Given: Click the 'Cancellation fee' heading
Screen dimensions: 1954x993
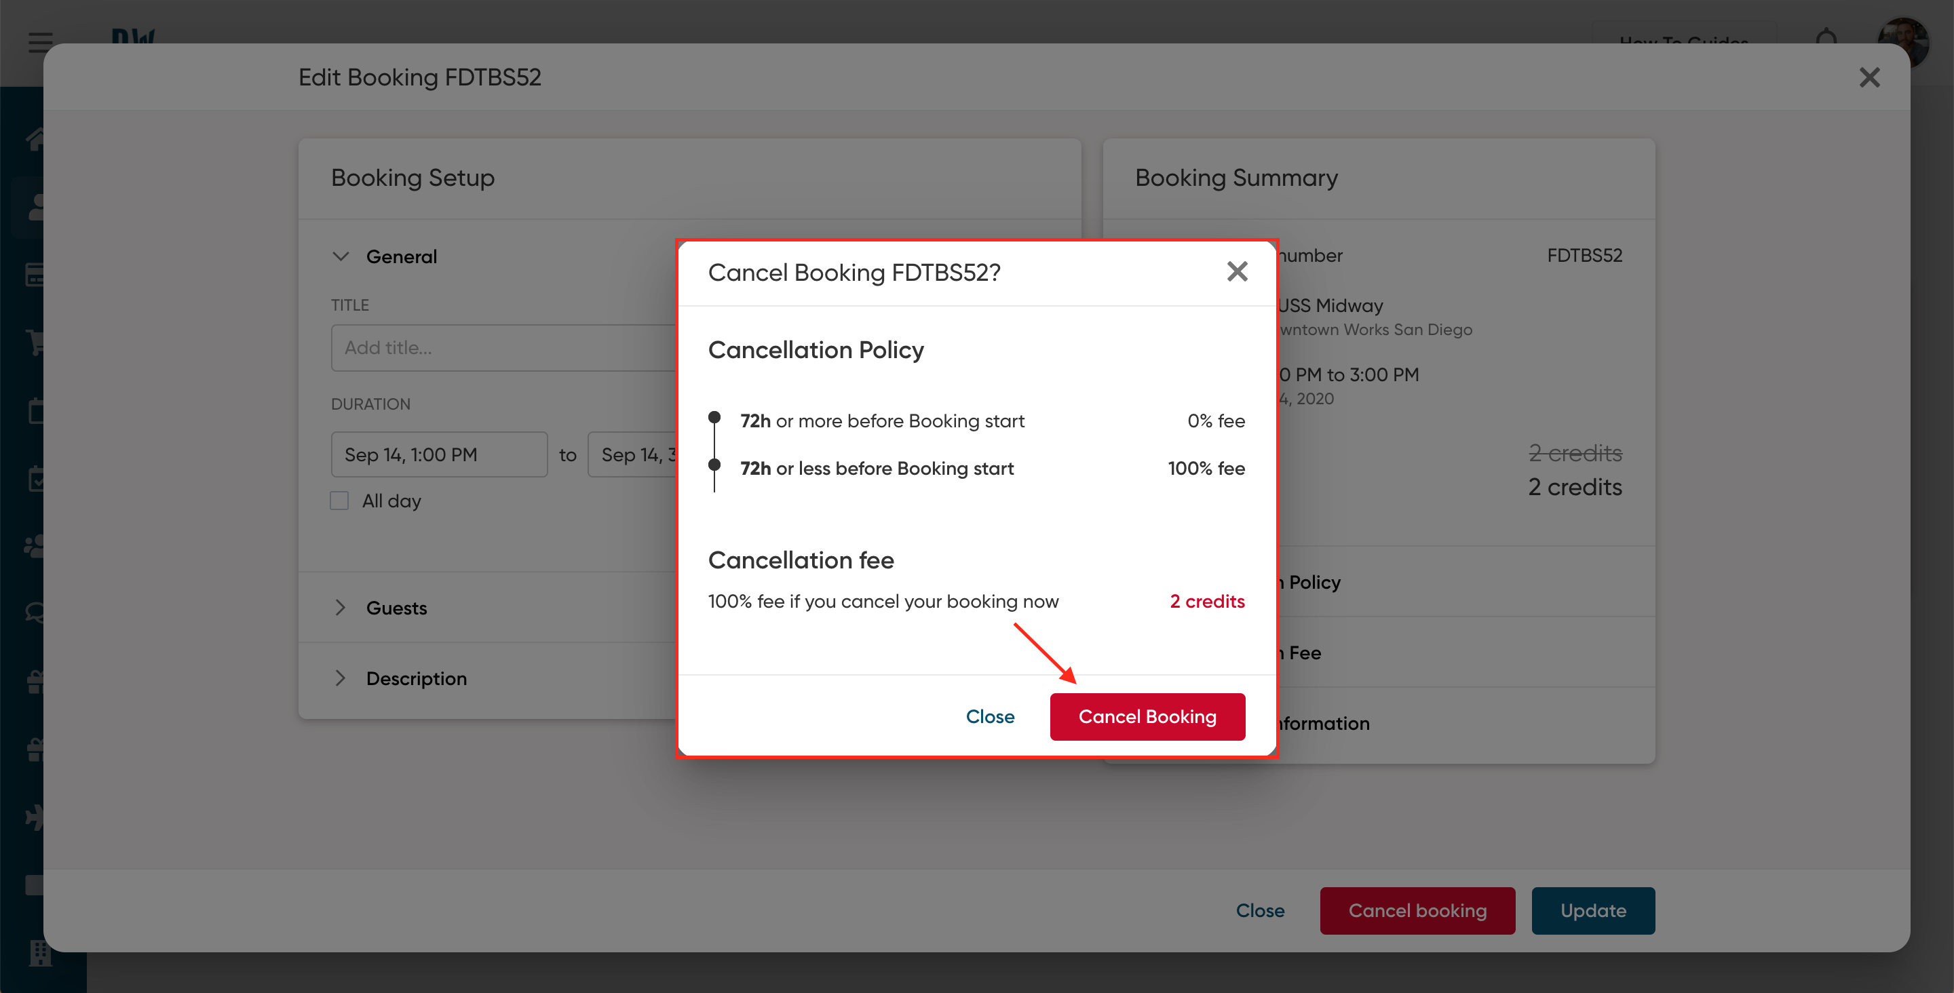Looking at the screenshot, I should tap(801, 560).
